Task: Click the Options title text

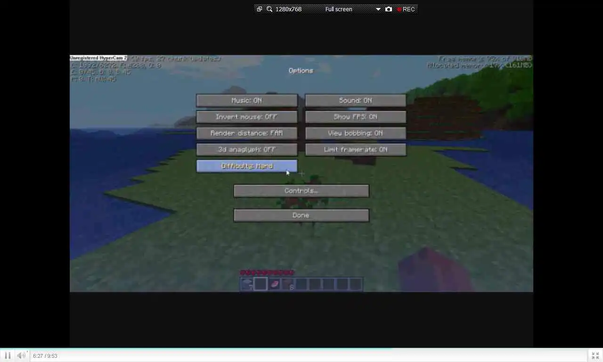Action: pos(301,71)
